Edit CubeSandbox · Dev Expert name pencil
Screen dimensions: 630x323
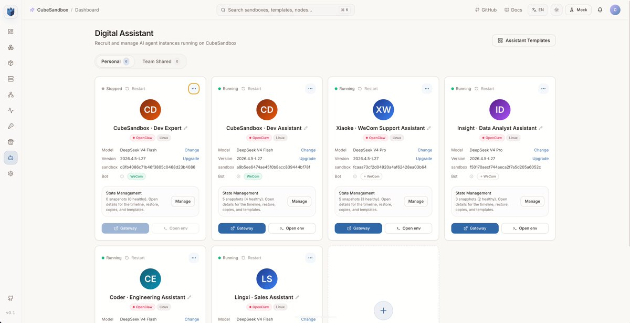coord(185,128)
